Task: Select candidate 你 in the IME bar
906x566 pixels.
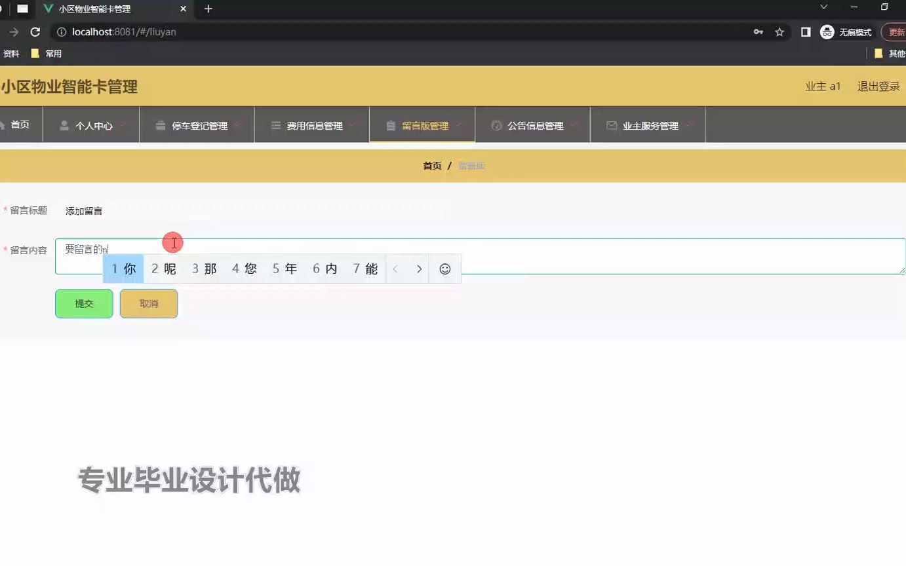Action: click(123, 269)
